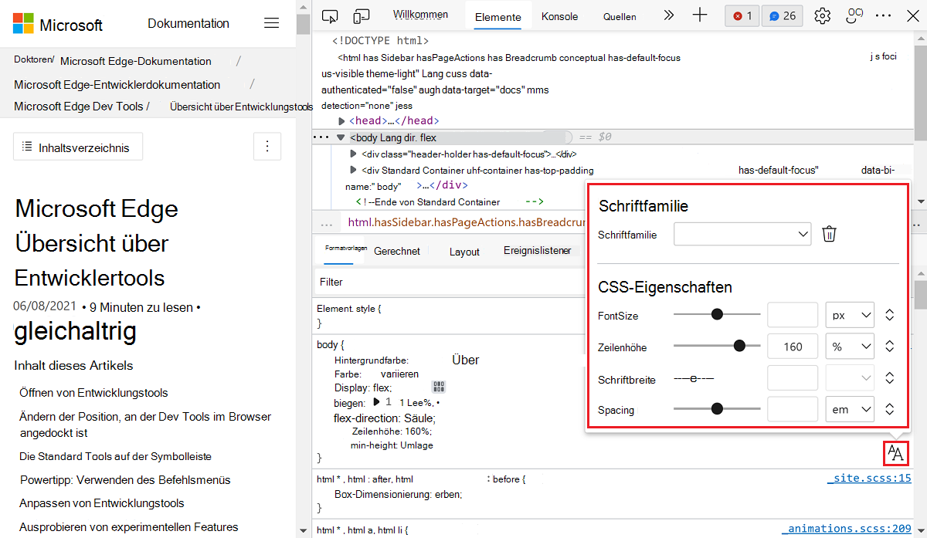Click the 'Zeilenhöhe: 160%;' CSS declaration
The image size is (927, 538).
(x=392, y=431)
